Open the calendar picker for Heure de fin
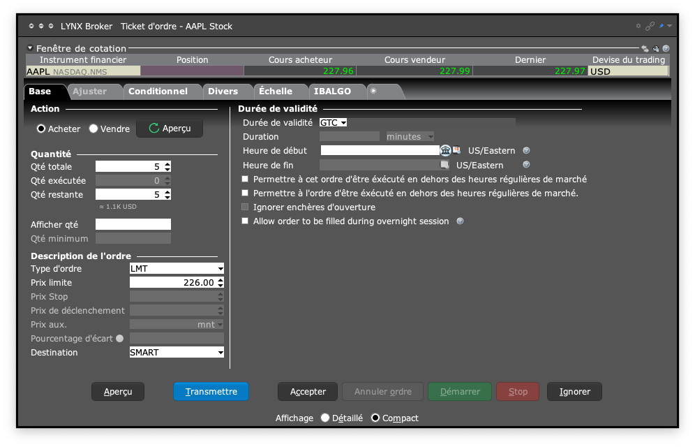695x447 pixels. [444, 165]
